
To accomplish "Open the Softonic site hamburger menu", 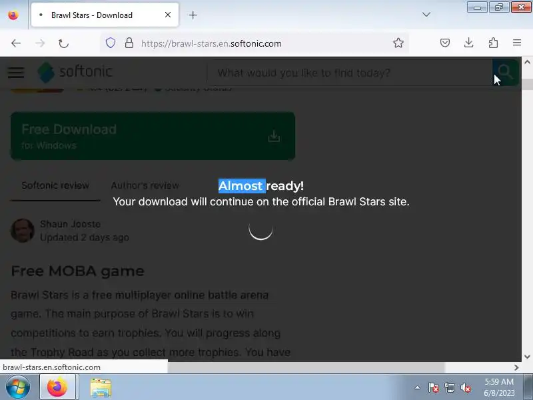I will coord(16,72).
